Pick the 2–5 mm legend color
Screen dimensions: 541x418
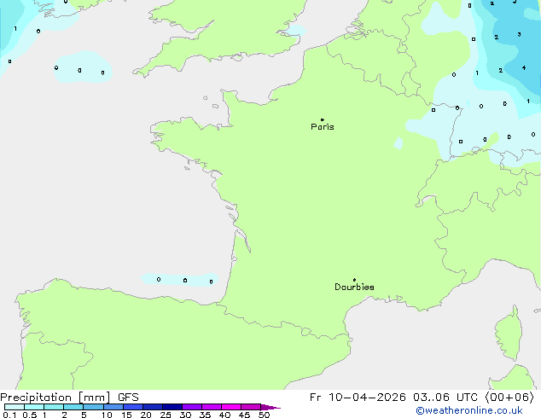[x=73, y=407]
